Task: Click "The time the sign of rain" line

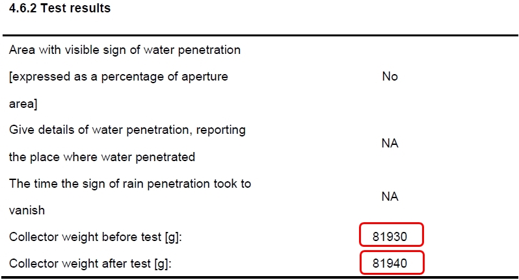Action: pyautogui.click(x=129, y=184)
